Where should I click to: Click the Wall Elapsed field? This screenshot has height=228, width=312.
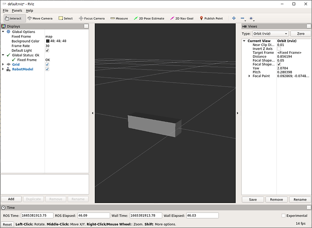pos(202,215)
